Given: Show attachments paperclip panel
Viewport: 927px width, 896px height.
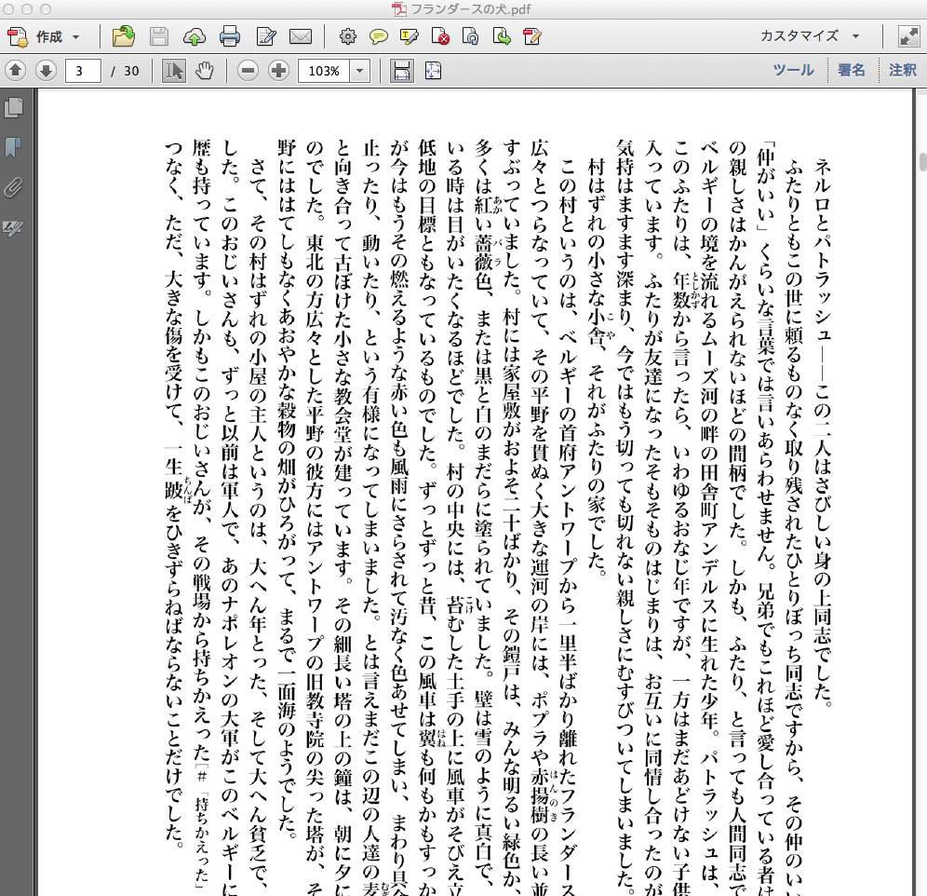Looking at the screenshot, I should (x=13, y=187).
